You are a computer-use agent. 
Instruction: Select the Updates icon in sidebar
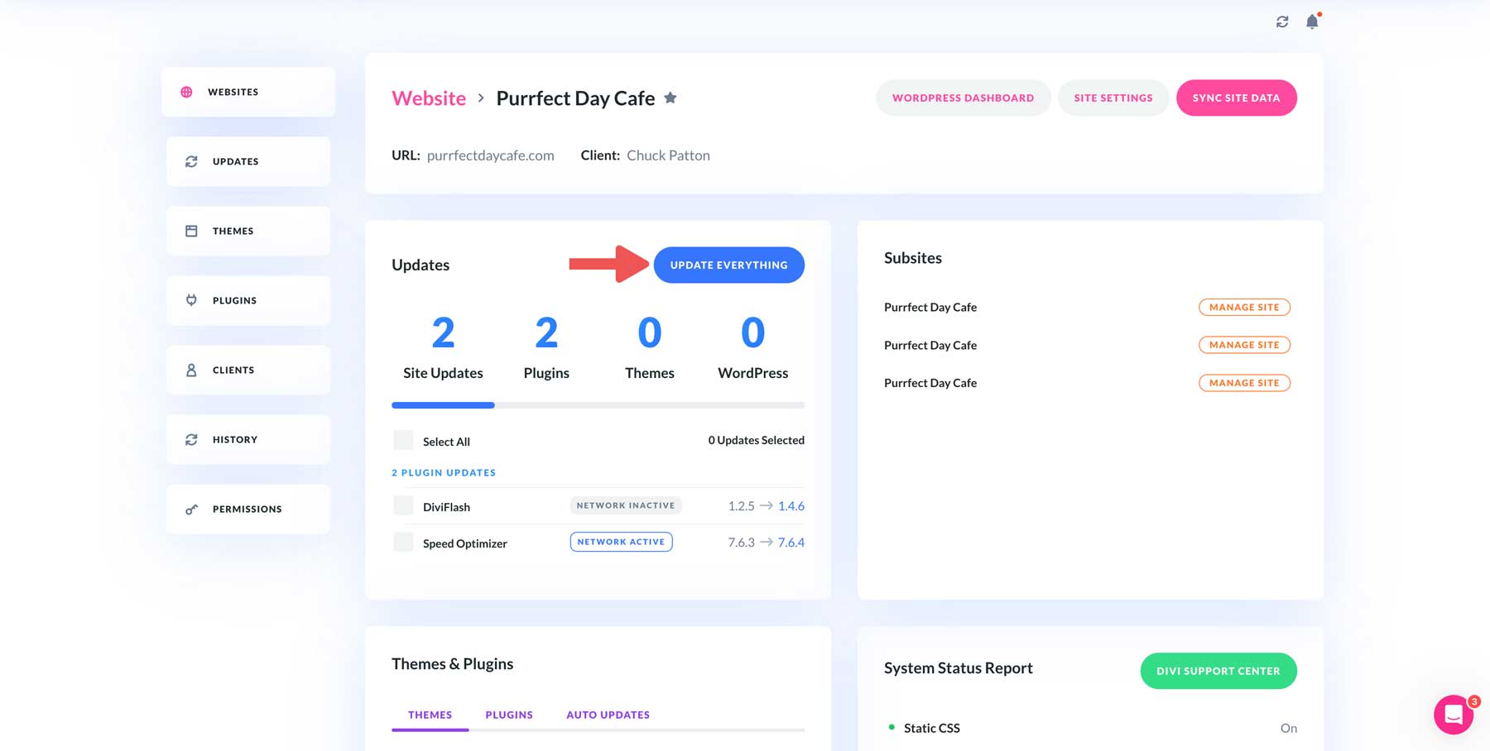point(191,161)
